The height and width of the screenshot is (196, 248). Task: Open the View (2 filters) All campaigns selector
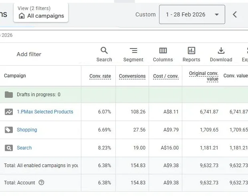pyautogui.click(x=41, y=12)
